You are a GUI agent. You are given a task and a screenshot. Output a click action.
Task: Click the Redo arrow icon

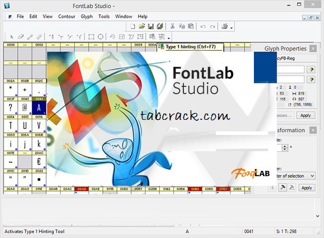(212, 27)
